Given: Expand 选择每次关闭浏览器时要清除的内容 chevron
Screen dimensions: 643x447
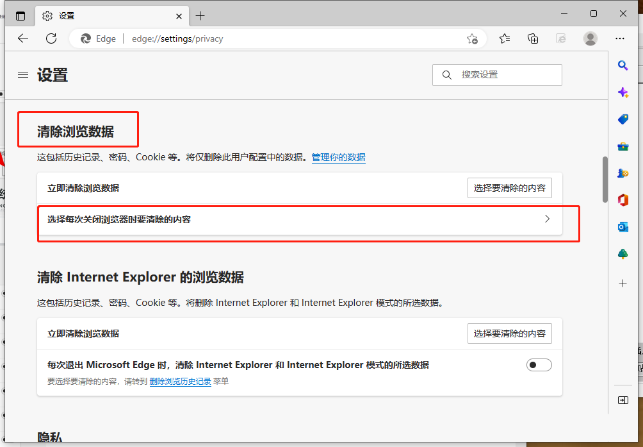Looking at the screenshot, I should tap(547, 219).
